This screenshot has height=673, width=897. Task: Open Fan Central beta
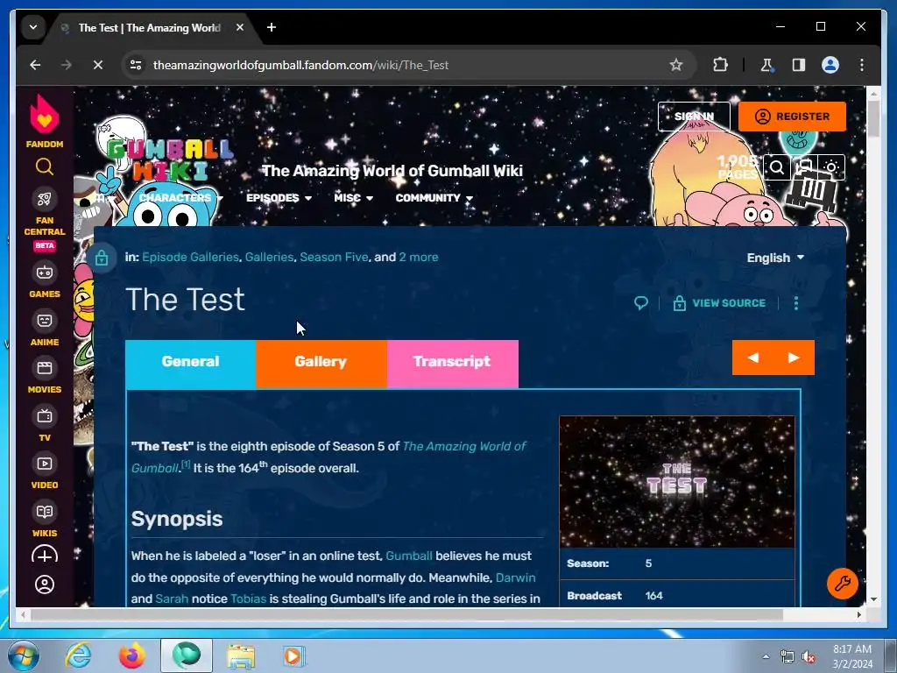pos(44,218)
